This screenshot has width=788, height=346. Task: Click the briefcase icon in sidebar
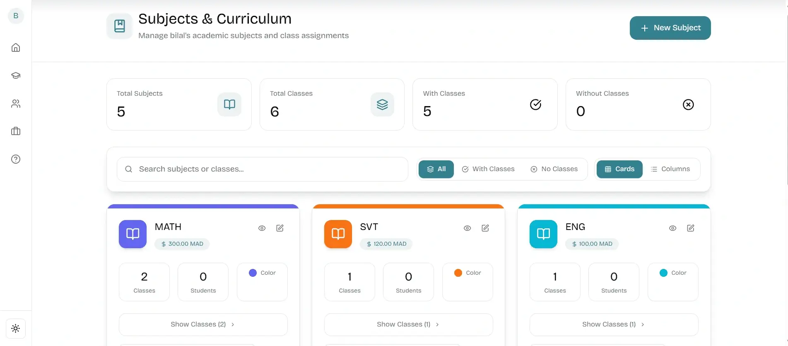pos(16,131)
